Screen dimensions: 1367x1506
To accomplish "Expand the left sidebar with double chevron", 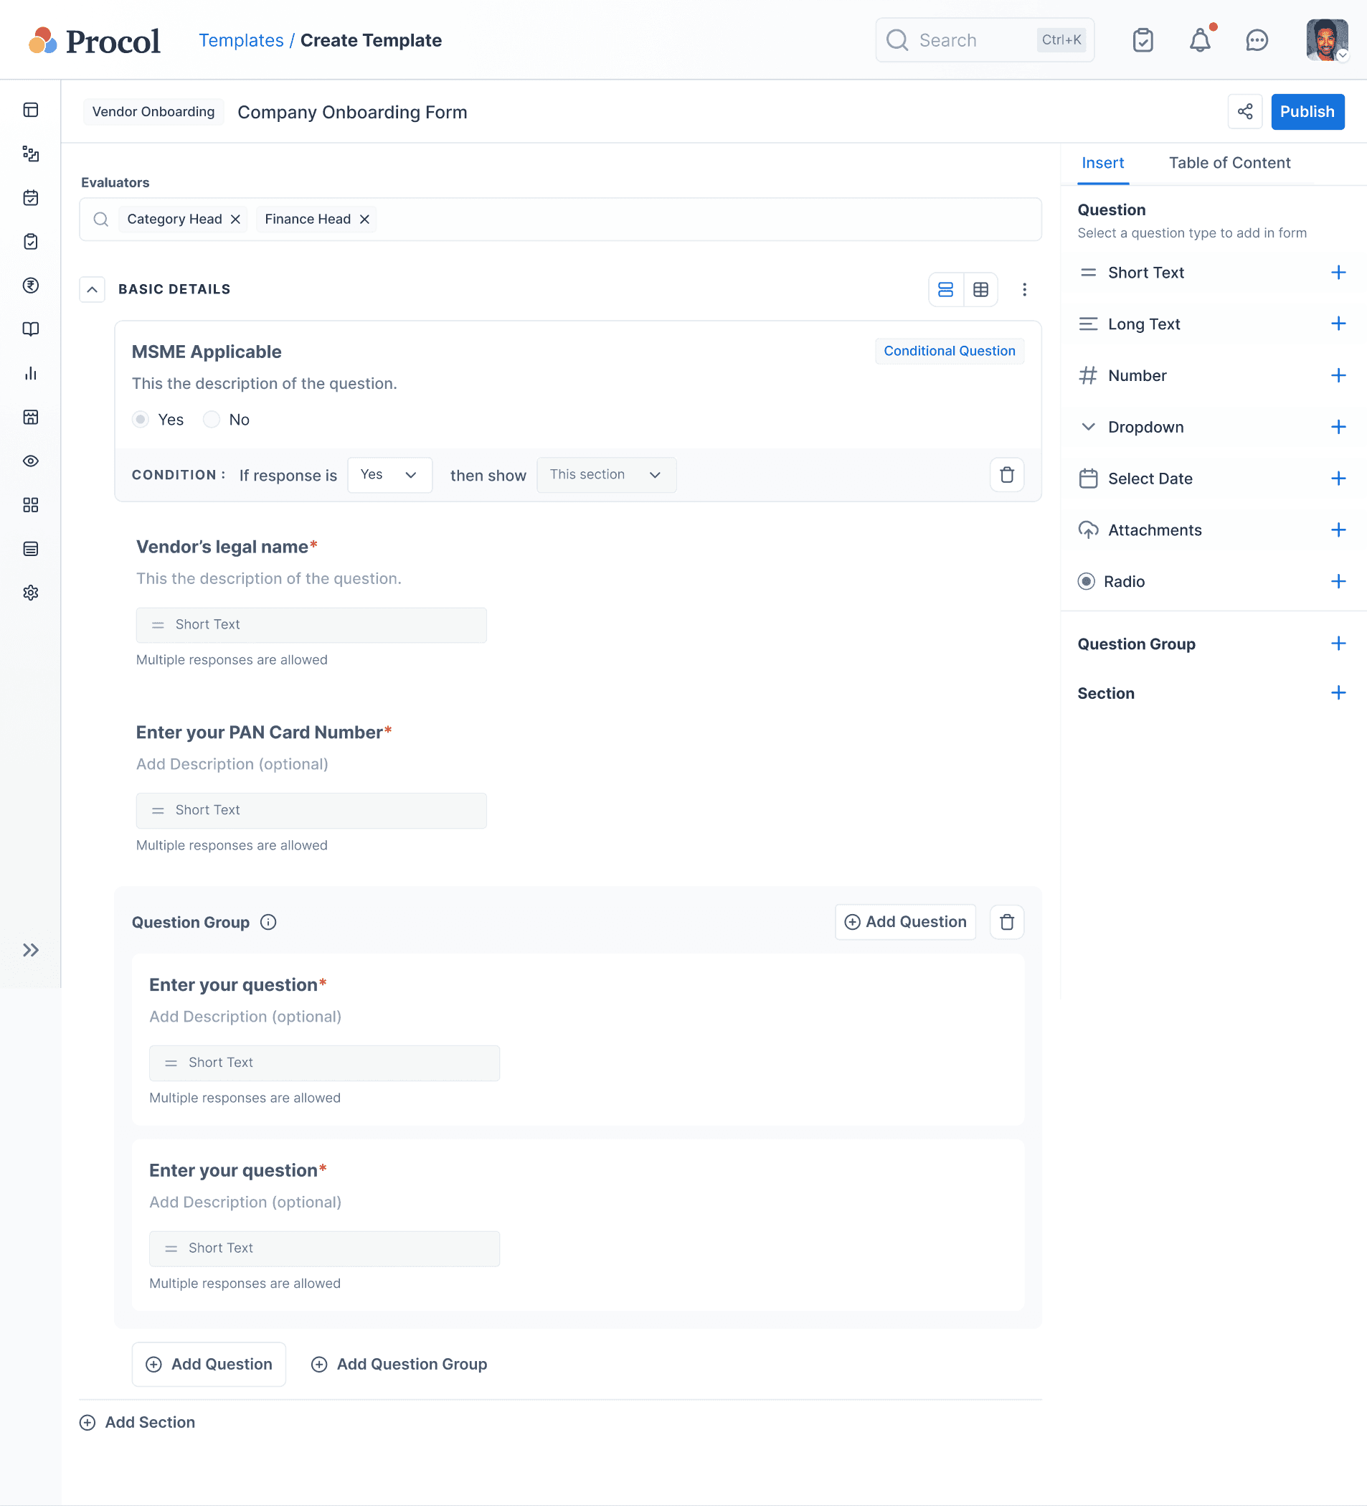I will [31, 950].
